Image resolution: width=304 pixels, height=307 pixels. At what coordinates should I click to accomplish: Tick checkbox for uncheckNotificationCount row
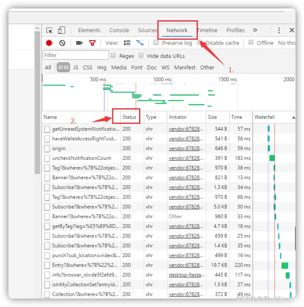47,159
